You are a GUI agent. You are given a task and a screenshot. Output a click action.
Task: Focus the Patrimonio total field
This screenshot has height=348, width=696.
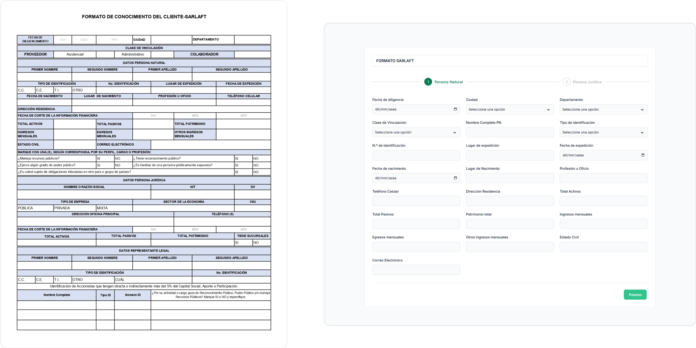(510, 224)
